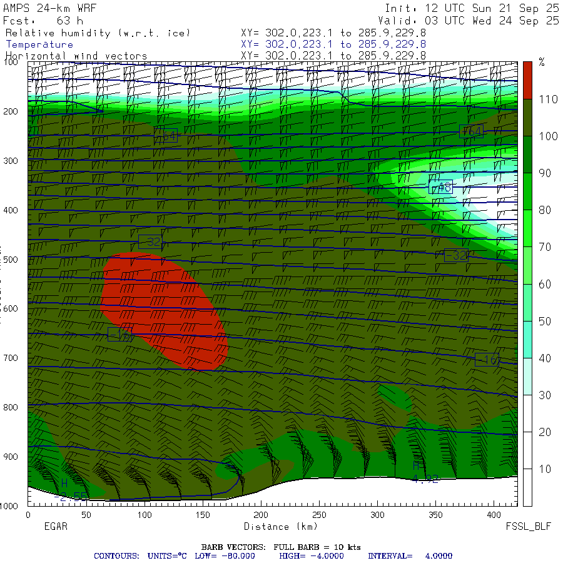563x563 pixels.
Task: Click the 'Init: 12 UTC Sun 21 Sep 25' text
Action: point(472,8)
